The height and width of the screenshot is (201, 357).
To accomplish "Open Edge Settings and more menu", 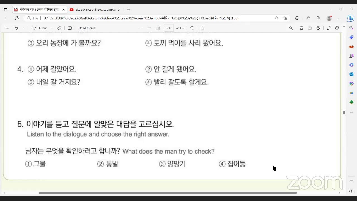I will (340, 18).
